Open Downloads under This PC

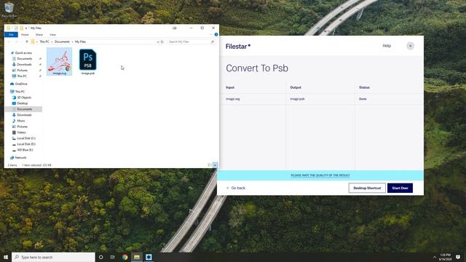coord(24,115)
